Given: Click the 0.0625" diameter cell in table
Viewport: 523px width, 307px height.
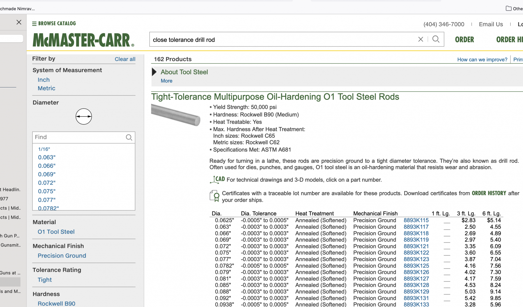Looking at the screenshot, I should (x=224, y=220).
